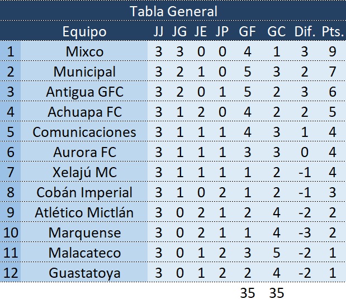Click the Cobán Imperial team name

coord(84,192)
